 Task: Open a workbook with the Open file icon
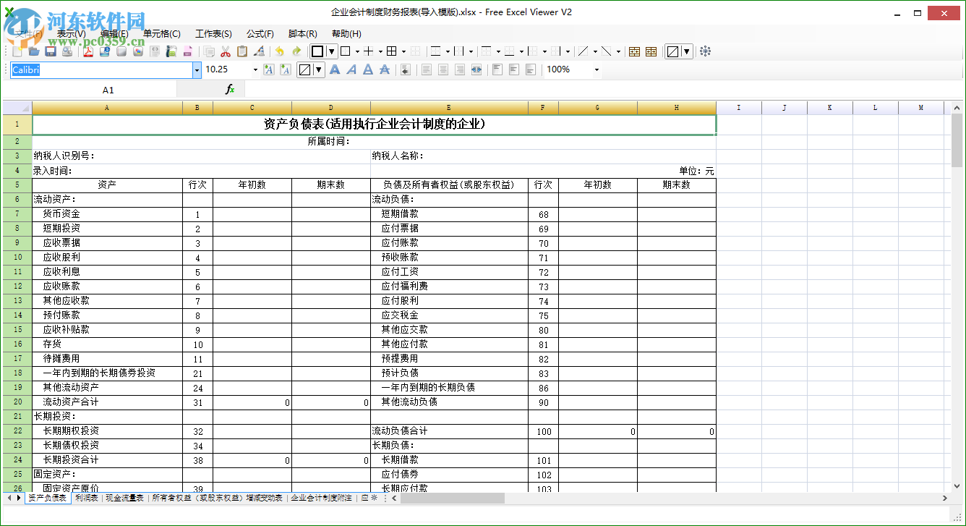pyautogui.click(x=35, y=51)
